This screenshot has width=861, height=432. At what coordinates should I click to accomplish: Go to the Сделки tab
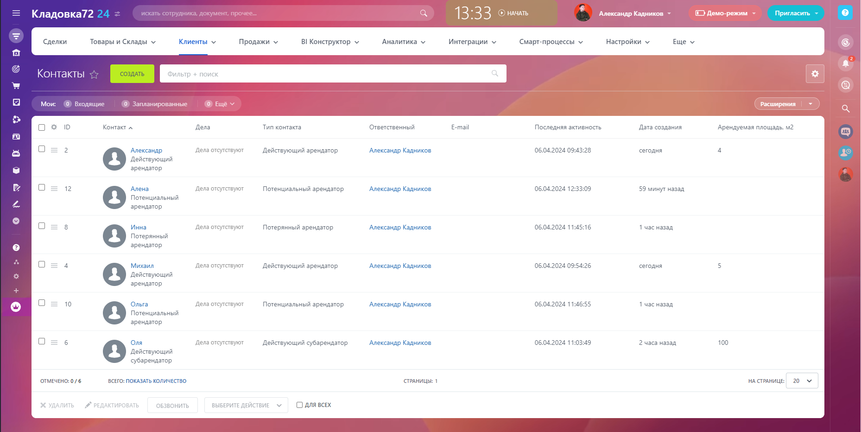coord(55,42)
